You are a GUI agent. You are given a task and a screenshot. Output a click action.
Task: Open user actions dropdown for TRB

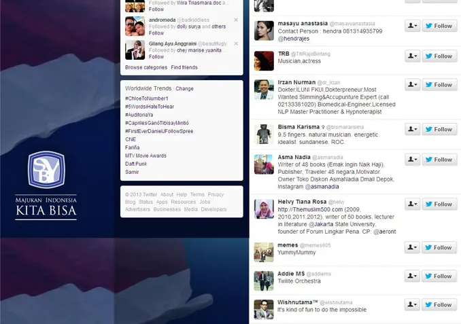click(413, 56)
